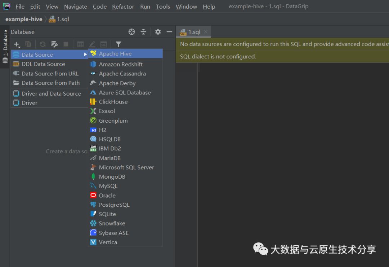The width and height of the screenshot is (389, 267).
Task: Select the Driver menu entry
Action: click(50, 103)
